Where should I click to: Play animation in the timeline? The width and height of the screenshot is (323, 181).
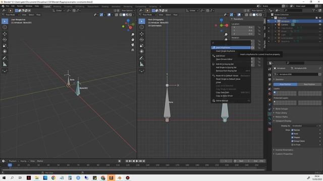137,161
